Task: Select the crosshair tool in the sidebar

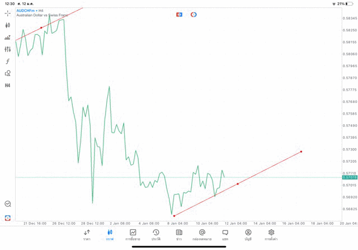Action: click(x=8, y=13)
